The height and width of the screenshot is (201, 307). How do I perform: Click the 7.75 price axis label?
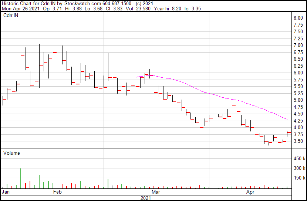(x=298, y=25)
